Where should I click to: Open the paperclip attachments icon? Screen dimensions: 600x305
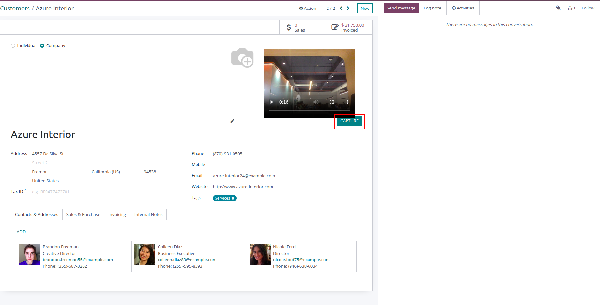pyautogui.click(x=558, y=8)
